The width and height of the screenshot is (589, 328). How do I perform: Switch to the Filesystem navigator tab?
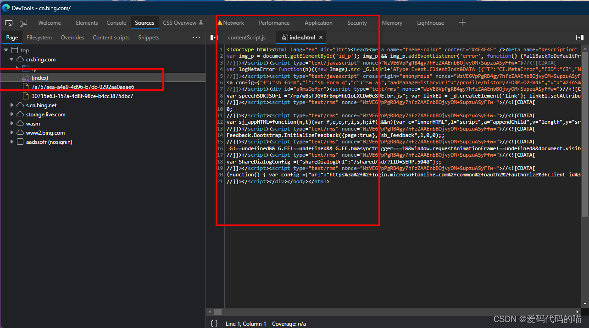point(39,38)
